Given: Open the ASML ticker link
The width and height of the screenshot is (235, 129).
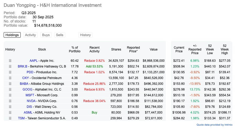Looking at the screenshot, I should point(28,113).
